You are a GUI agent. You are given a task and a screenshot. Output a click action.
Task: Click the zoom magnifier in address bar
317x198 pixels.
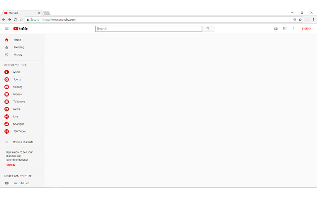295,20
